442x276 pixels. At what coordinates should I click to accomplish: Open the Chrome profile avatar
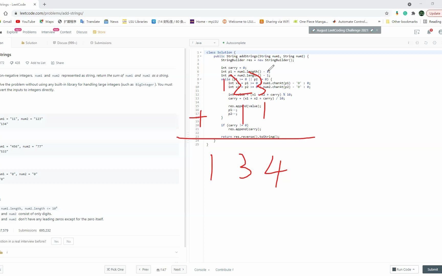(x=422, y=13)
